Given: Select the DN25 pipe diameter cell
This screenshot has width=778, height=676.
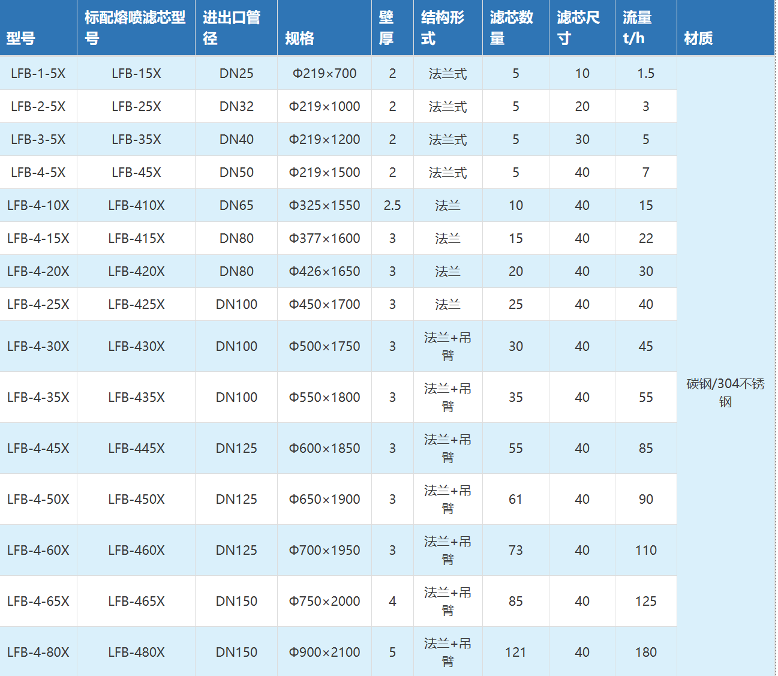Looking at the screenshot, I should click(x=236, y=73).
